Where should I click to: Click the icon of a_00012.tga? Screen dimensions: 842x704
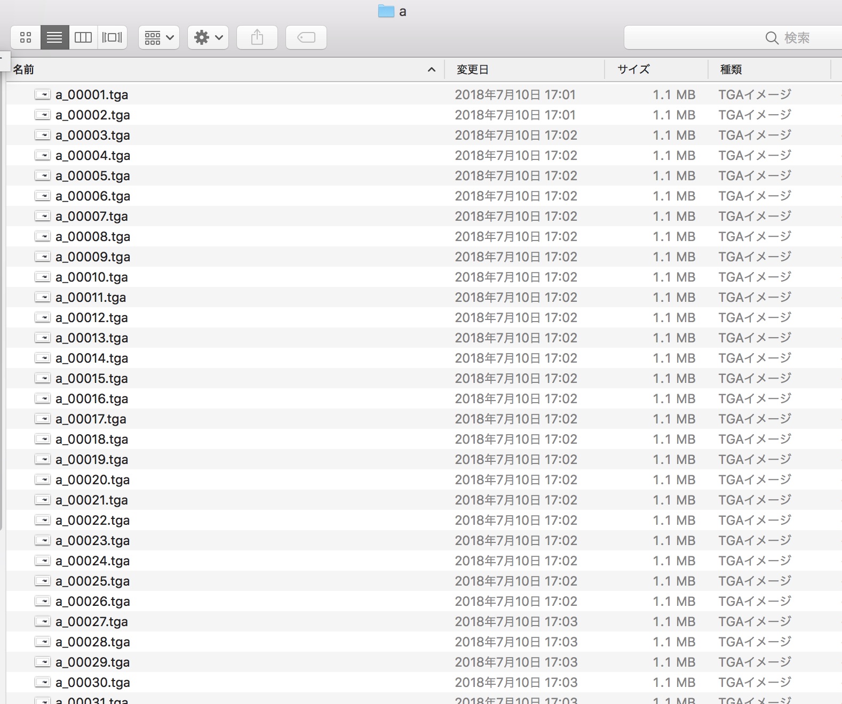(43, 317)
